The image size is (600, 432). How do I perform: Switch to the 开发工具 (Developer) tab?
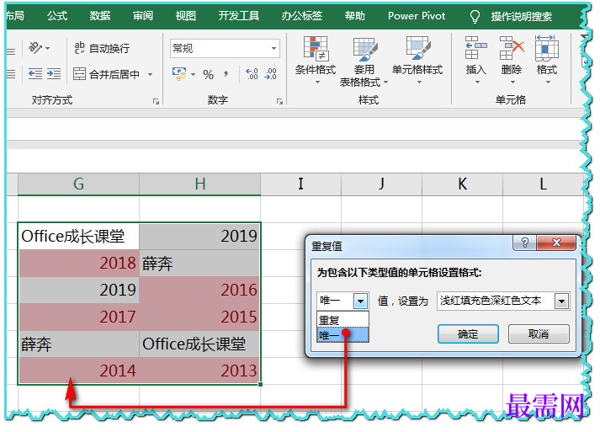(x=239, y=16)
